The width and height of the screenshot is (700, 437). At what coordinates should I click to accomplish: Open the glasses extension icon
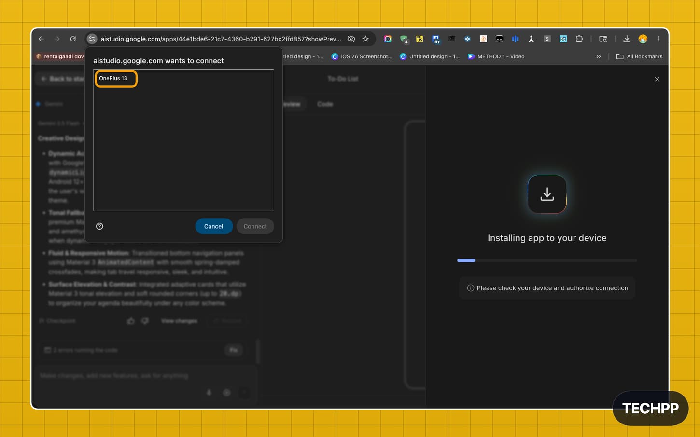[x=499, y=39]
